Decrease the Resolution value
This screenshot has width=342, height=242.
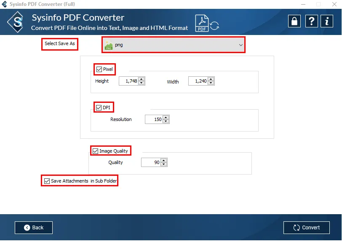[x=166, y=121]
